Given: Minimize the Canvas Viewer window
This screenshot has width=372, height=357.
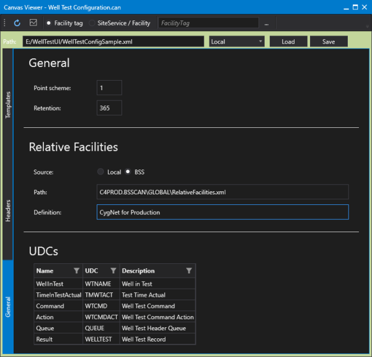Looking at the screenshot, I should pos(346,7).
